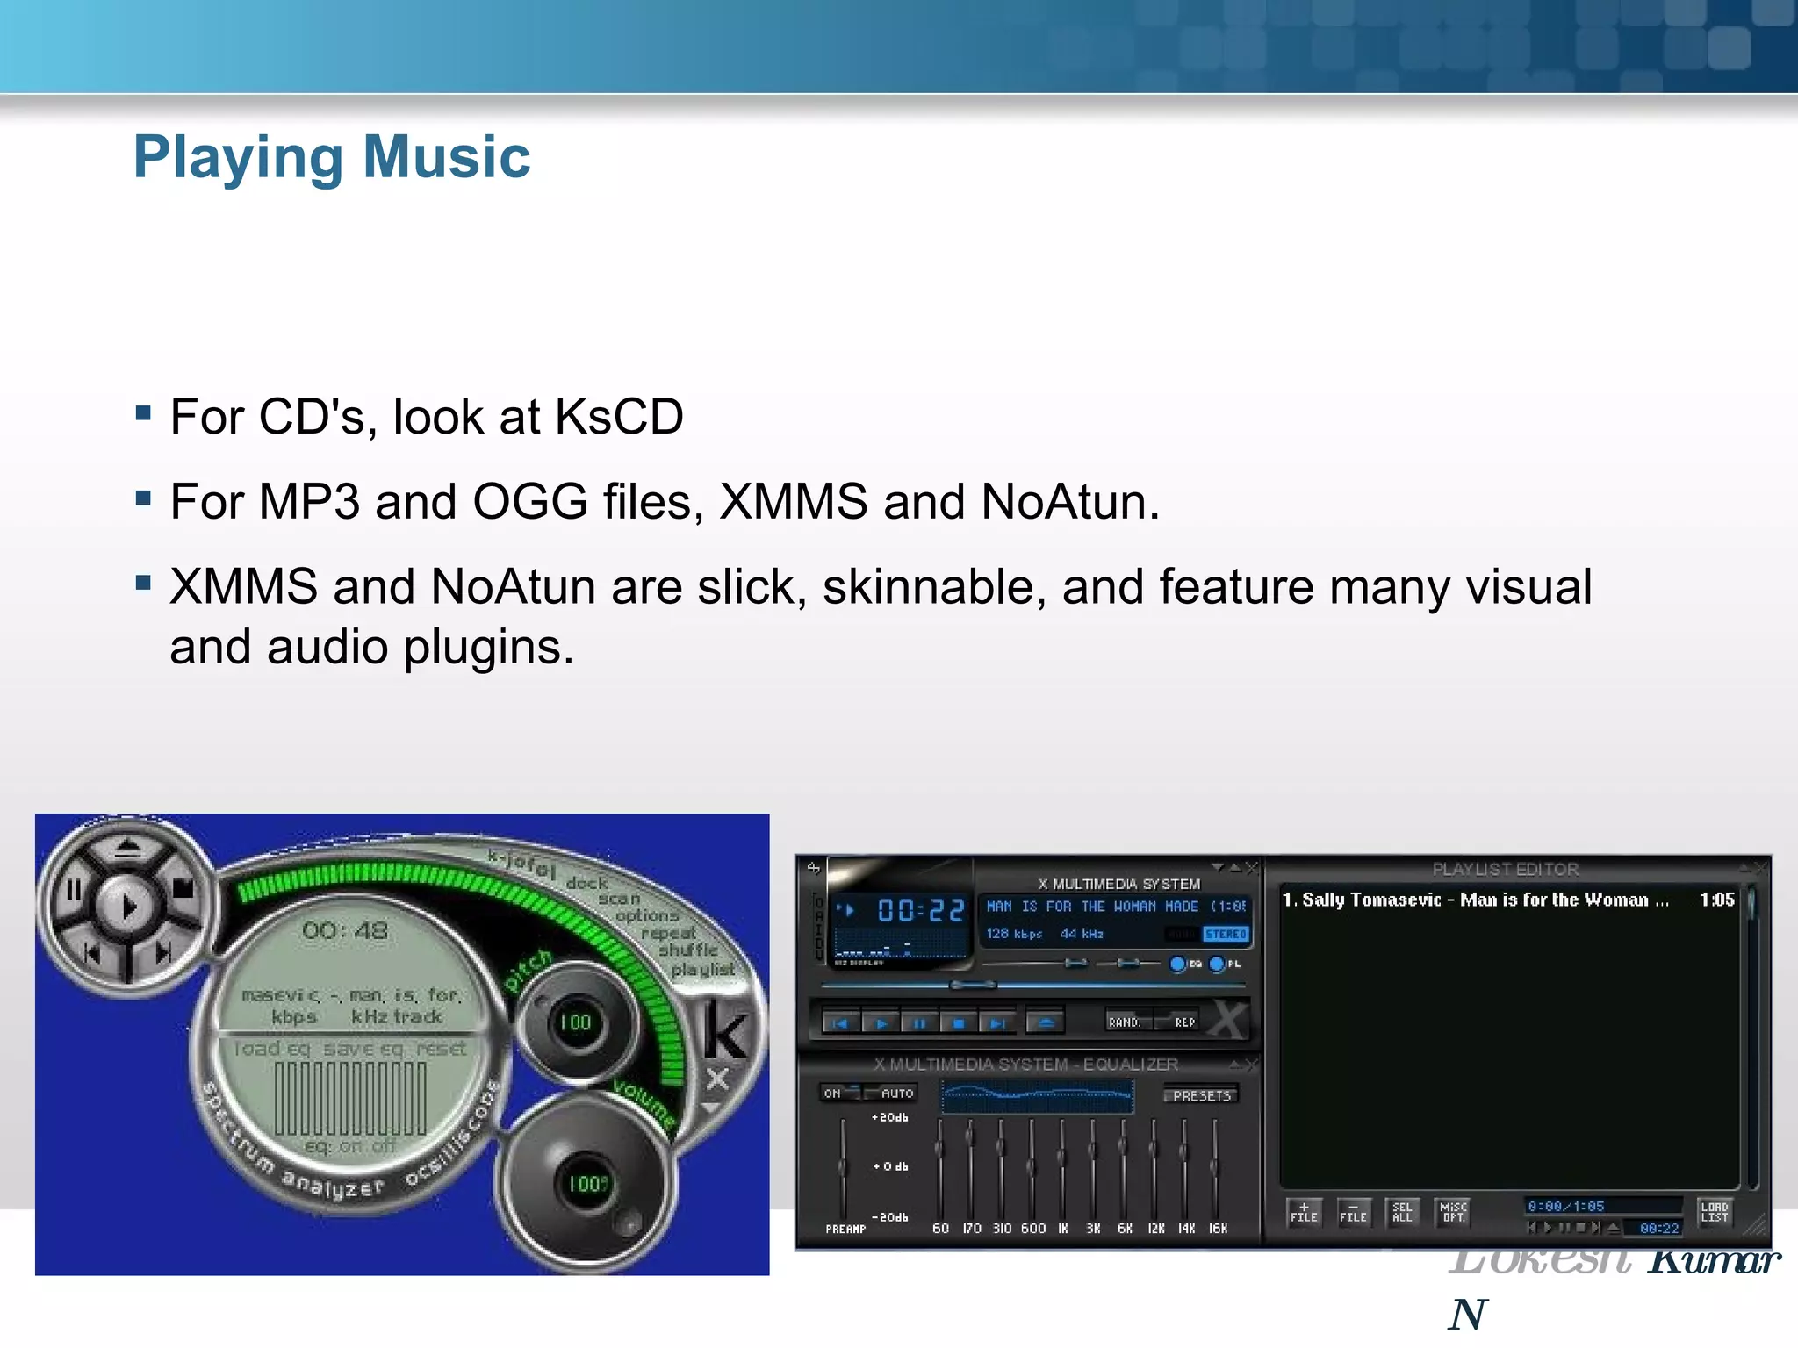
Task: Toggle 'shuffle' in the K-Jofol player
Action: tap(688, 950)
